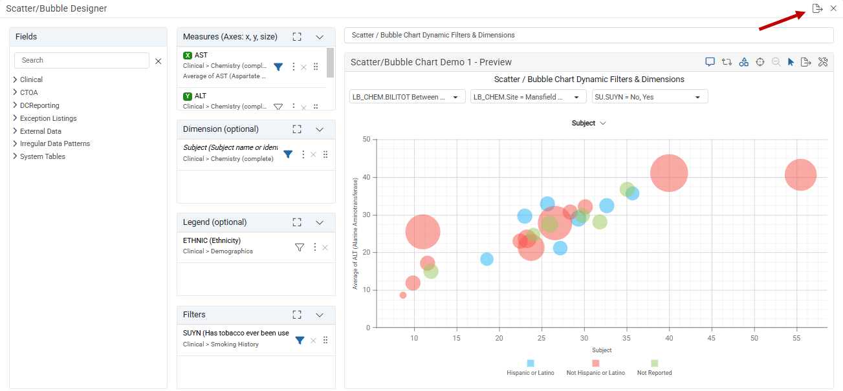Select the pointer cursor tool
The height and width of the screenshot is (391, 843).
[x=791, y=62]
